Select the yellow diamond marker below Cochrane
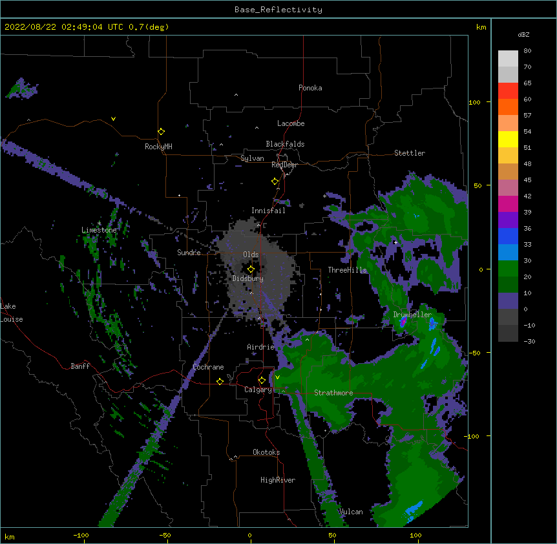 click(x=220, y=381)
